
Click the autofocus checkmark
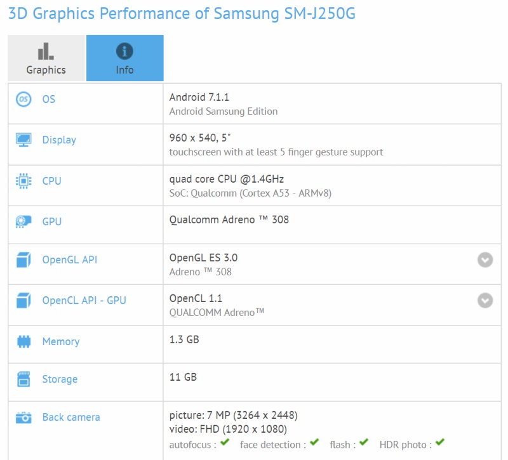[x=225, y=444]
